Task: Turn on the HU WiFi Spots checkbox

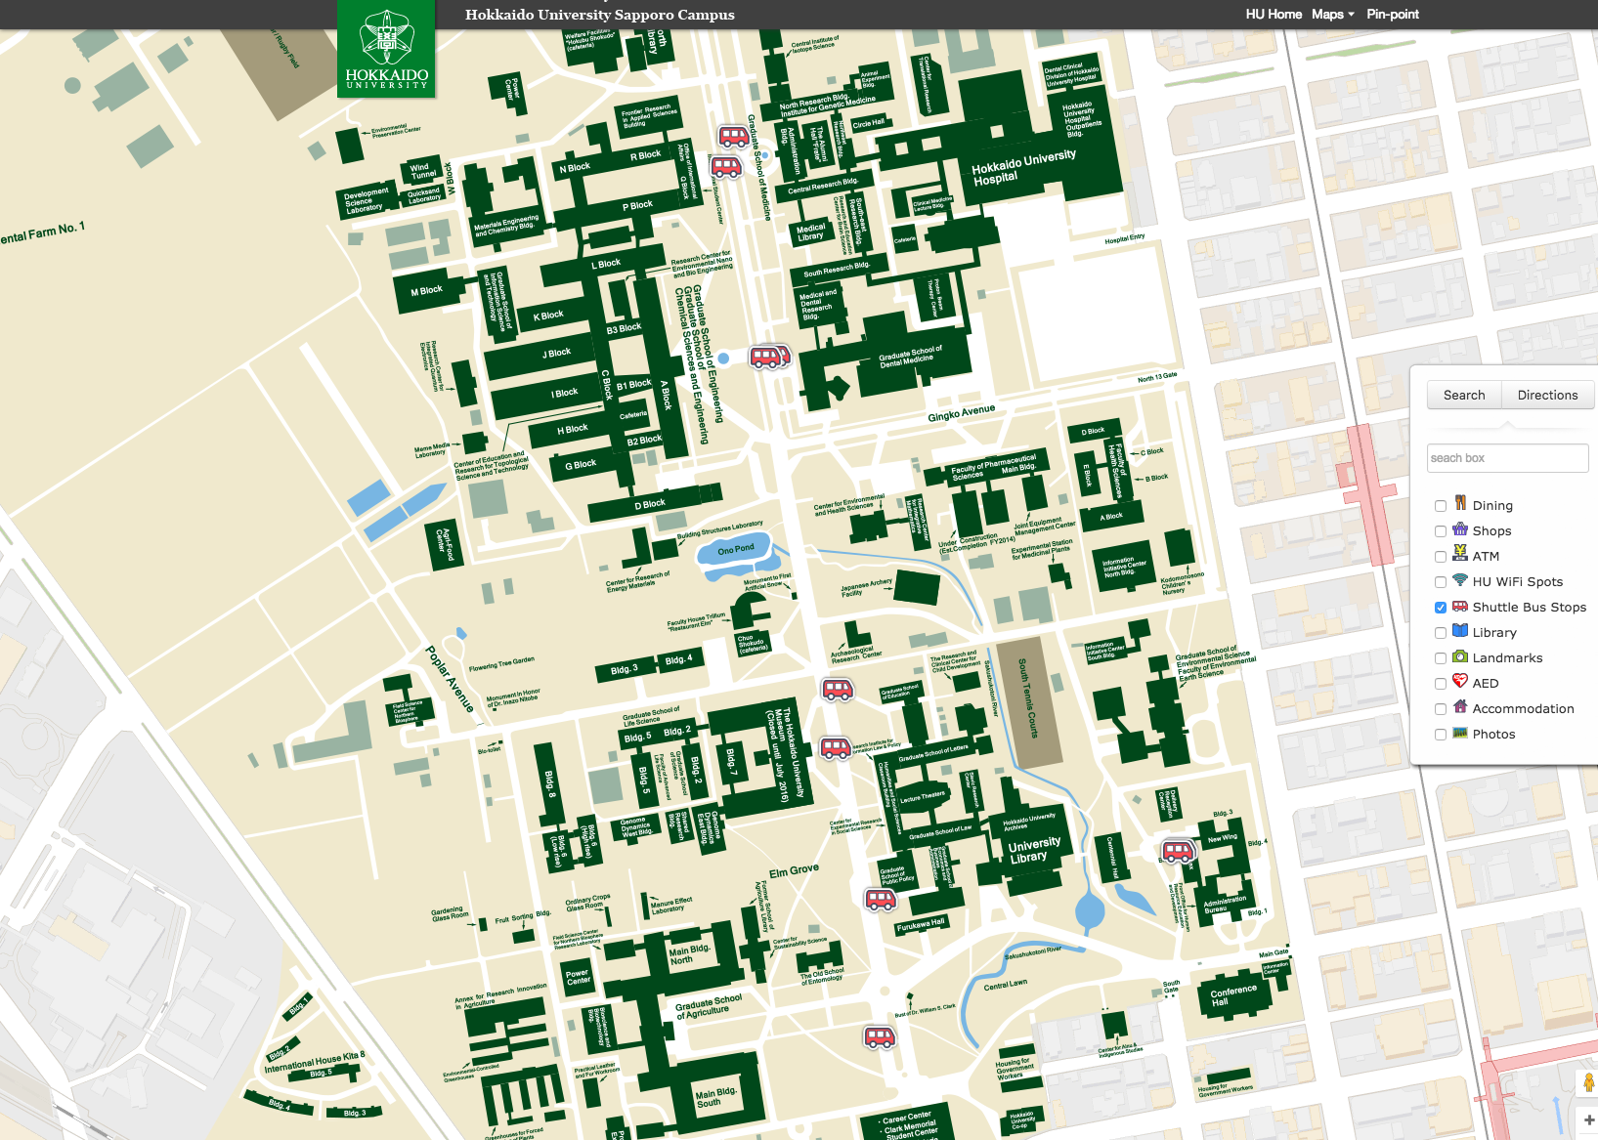Action: pos(1441,582)
